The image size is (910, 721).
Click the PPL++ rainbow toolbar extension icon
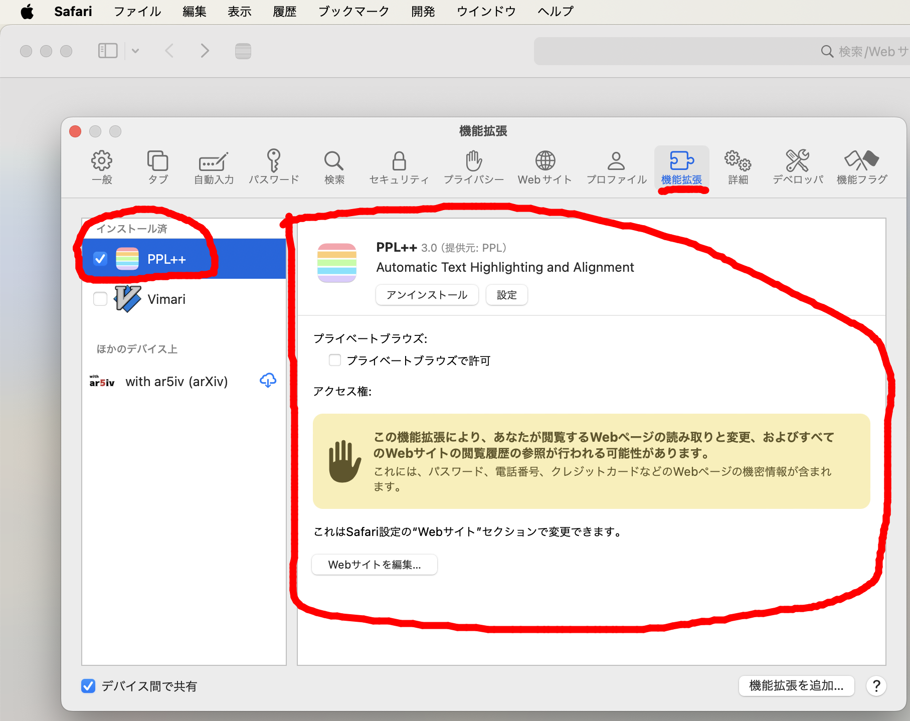pos(243,51)
